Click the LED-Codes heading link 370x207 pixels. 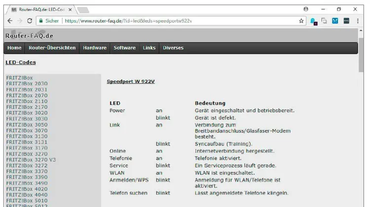coord(21,62)
